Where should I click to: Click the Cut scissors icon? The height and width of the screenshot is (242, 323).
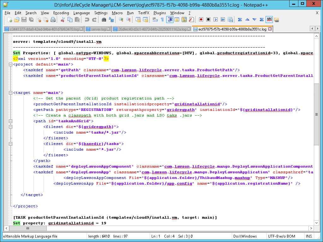(62, 20)
